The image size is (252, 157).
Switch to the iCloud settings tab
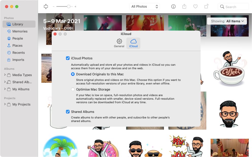tap(133, 43)
